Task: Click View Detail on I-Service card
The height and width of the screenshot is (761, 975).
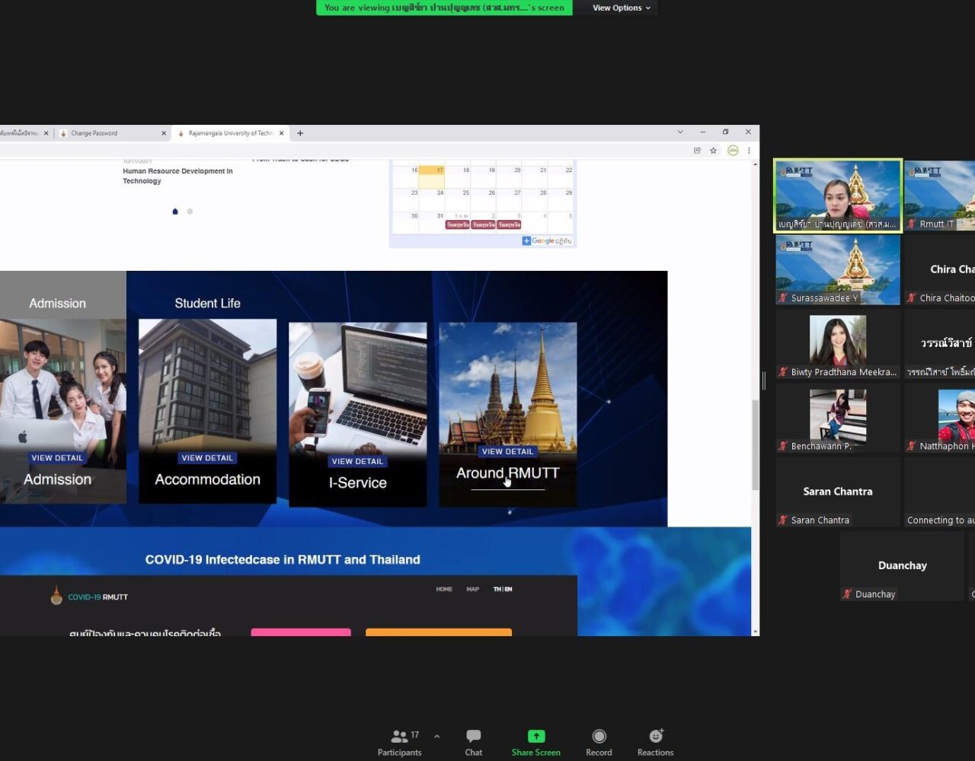Action: click(x=357, y=461)
